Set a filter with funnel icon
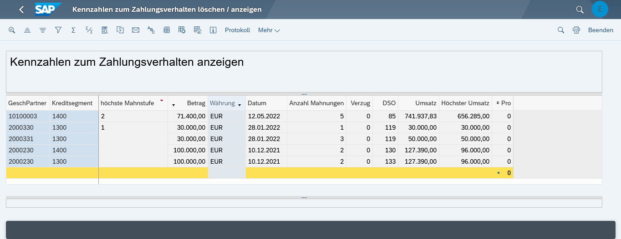Screen dimensions: 621x239 (x=58, y=30)
